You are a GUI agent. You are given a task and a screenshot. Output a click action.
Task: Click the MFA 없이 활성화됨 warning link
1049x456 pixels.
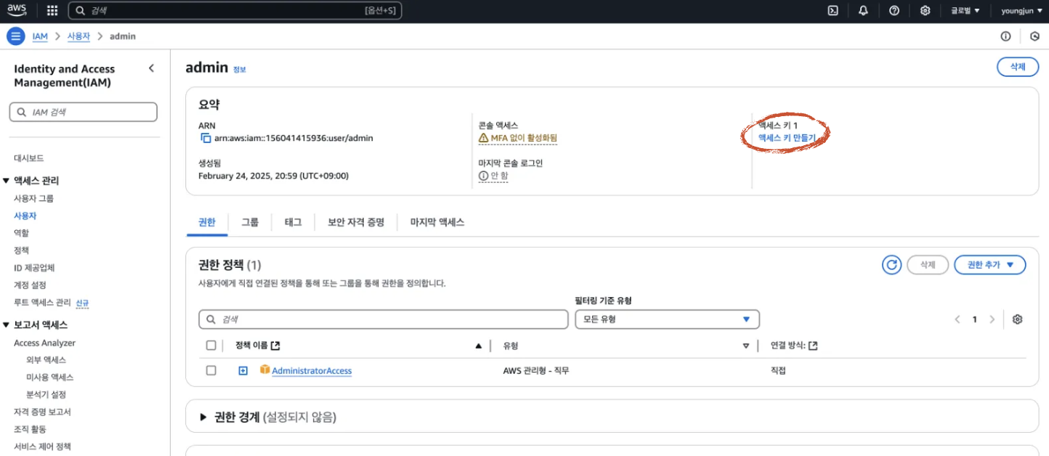coord(519,138)
